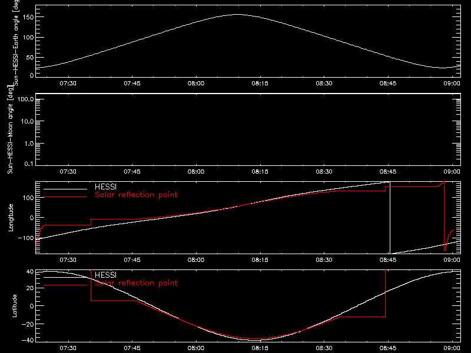Click the 20 tick label on Latitude axis
Image resolution: width=471 pixels, height=353 pixels.
coord(30,288)
